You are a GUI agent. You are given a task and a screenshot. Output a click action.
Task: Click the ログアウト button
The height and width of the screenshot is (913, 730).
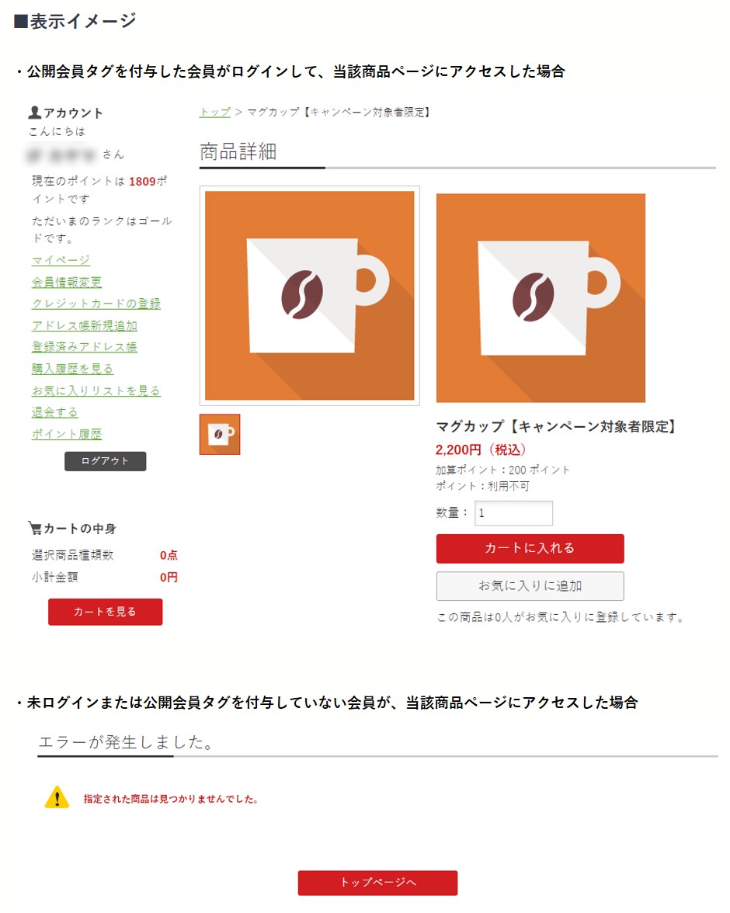106,461
